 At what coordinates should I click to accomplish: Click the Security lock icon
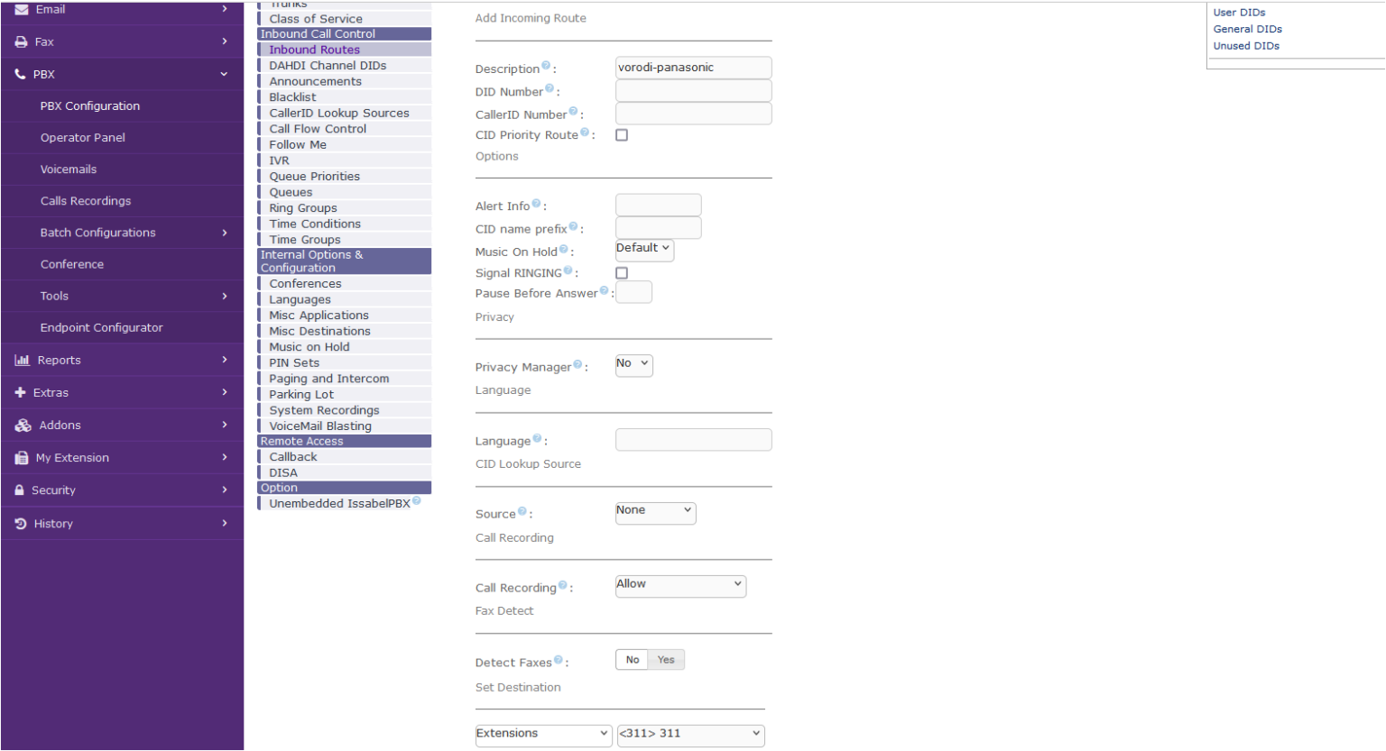19,490
